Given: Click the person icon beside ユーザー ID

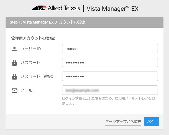Looking at the screenshot, I should pos(14,49).
